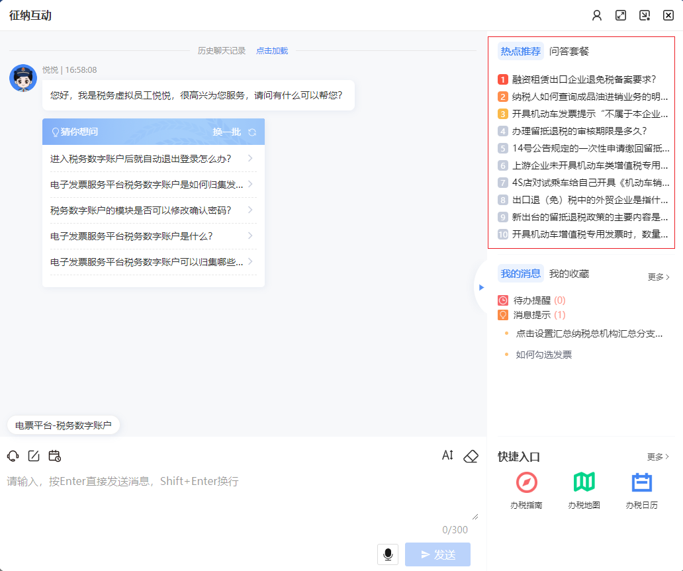The height and width of the screenshot is (571, 683).
Task: Switch to the 我的消息 tab
Action: tap(521, 273)
